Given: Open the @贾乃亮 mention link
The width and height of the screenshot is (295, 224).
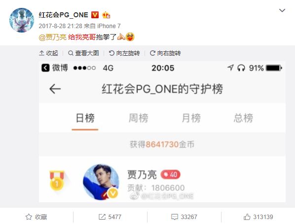Looking at the screenshot, I should [53, 37].
